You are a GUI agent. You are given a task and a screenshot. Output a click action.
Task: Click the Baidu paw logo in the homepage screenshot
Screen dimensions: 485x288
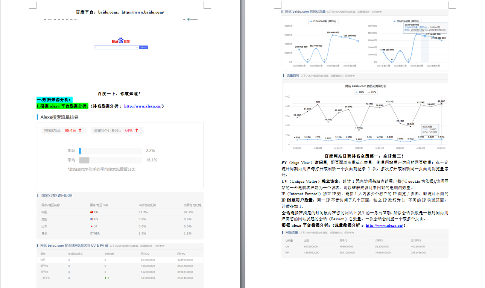(121, 41)
